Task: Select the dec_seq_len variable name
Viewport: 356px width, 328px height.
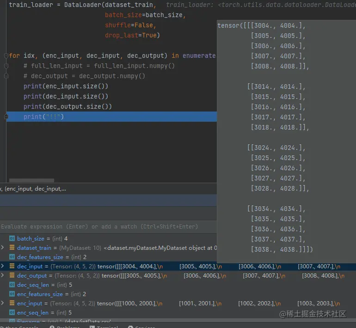Action: point(33,285)
